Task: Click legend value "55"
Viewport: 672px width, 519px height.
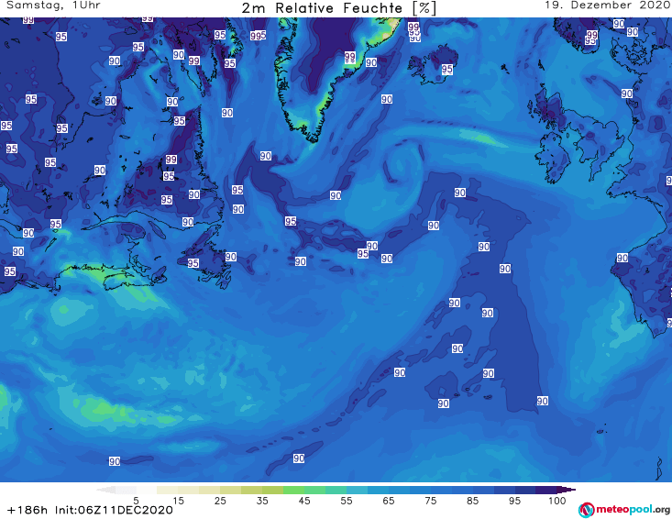Action: click(x=347, y=501)
